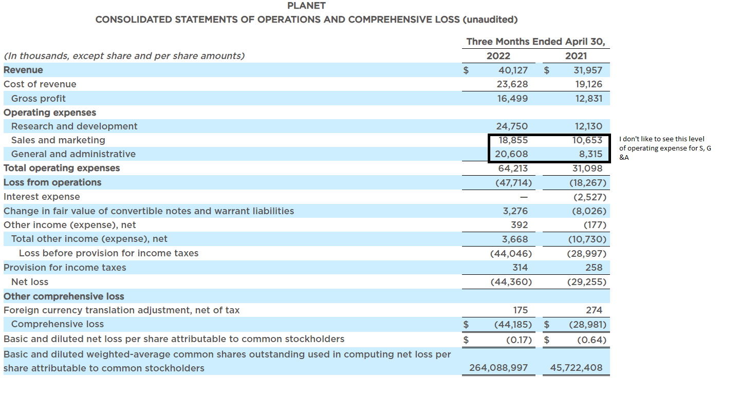The width and height of the screenshot is (739, 395).
Task: Select total operating expenses 64,213
Action: point(513,168)
